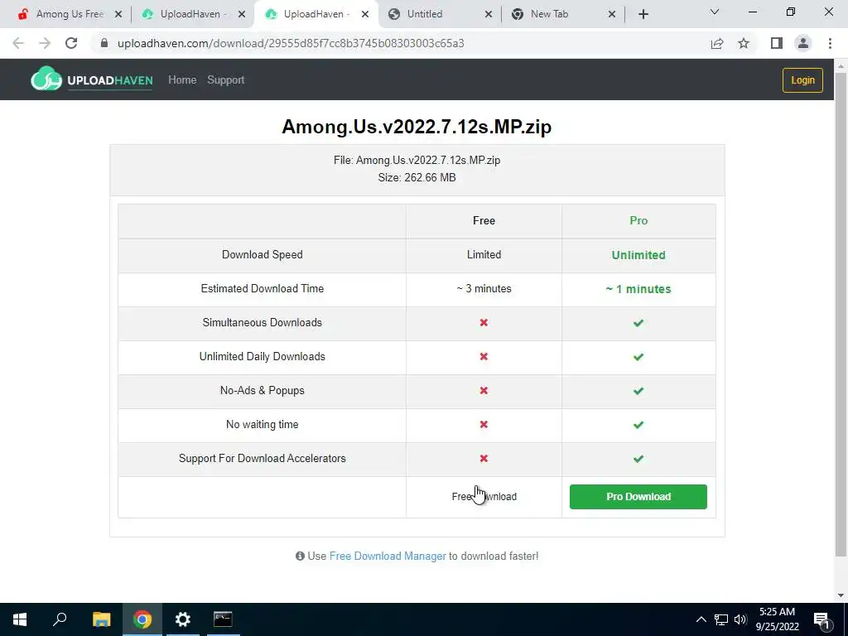Click the Unlimited download speed cell

[638, 255]
